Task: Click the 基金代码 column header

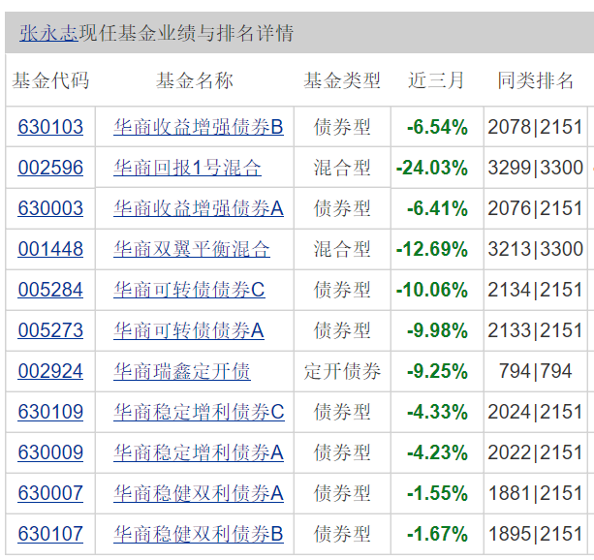Action: 50,80
